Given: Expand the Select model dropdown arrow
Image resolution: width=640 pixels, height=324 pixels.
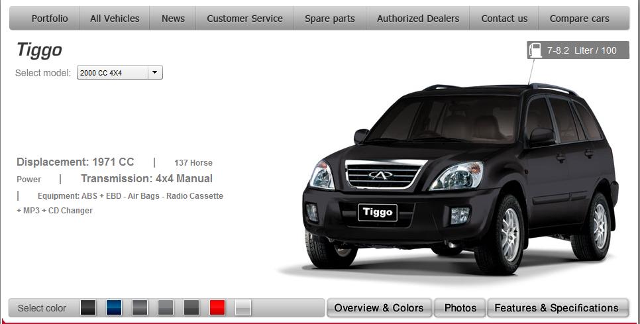Looking at the screenshot, I should click(154, 72).
